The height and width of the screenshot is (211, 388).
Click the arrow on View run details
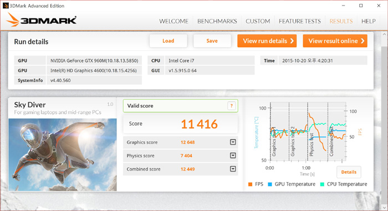pyautogui.click(x=292, y=41)
